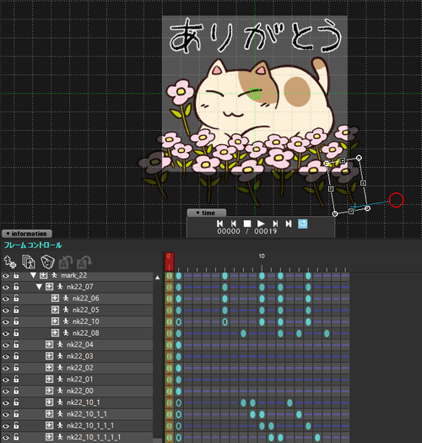The height and width of the screenshot is (443, 422).
Task: Play the animation
Action: click(x=261, y=224)
